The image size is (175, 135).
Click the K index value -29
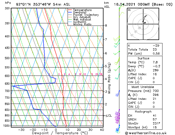[x=156, y=46]
